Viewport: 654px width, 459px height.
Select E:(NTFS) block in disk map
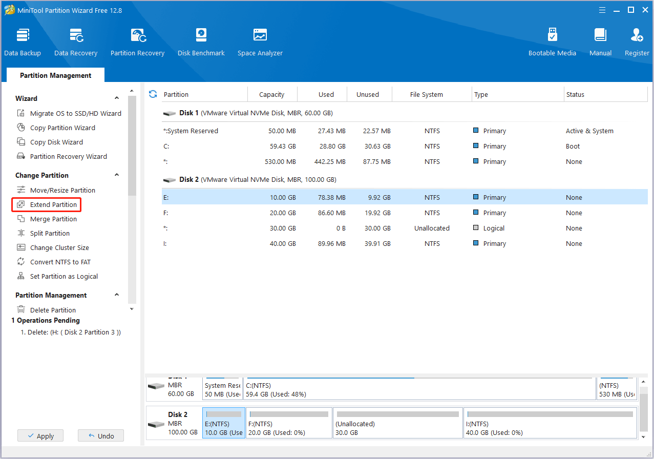click(x=224, y=423)
